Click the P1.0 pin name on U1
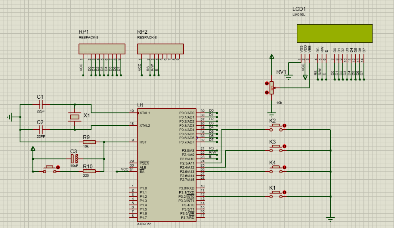The height and width of the screenshot is (228, 394). (143, 188)
